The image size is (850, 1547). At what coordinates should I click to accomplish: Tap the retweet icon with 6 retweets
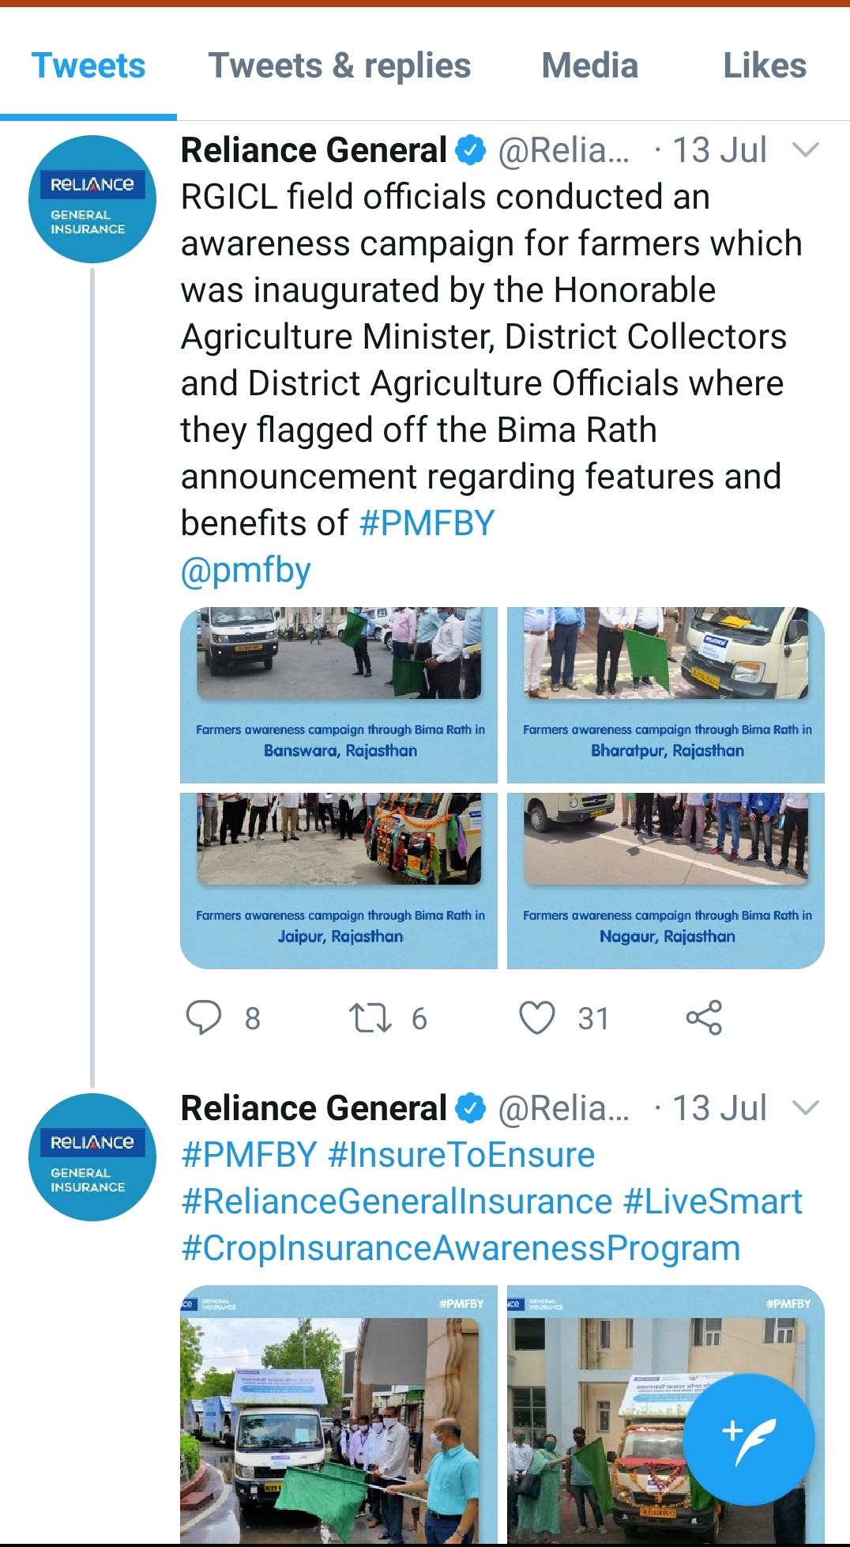(370, 1017)
